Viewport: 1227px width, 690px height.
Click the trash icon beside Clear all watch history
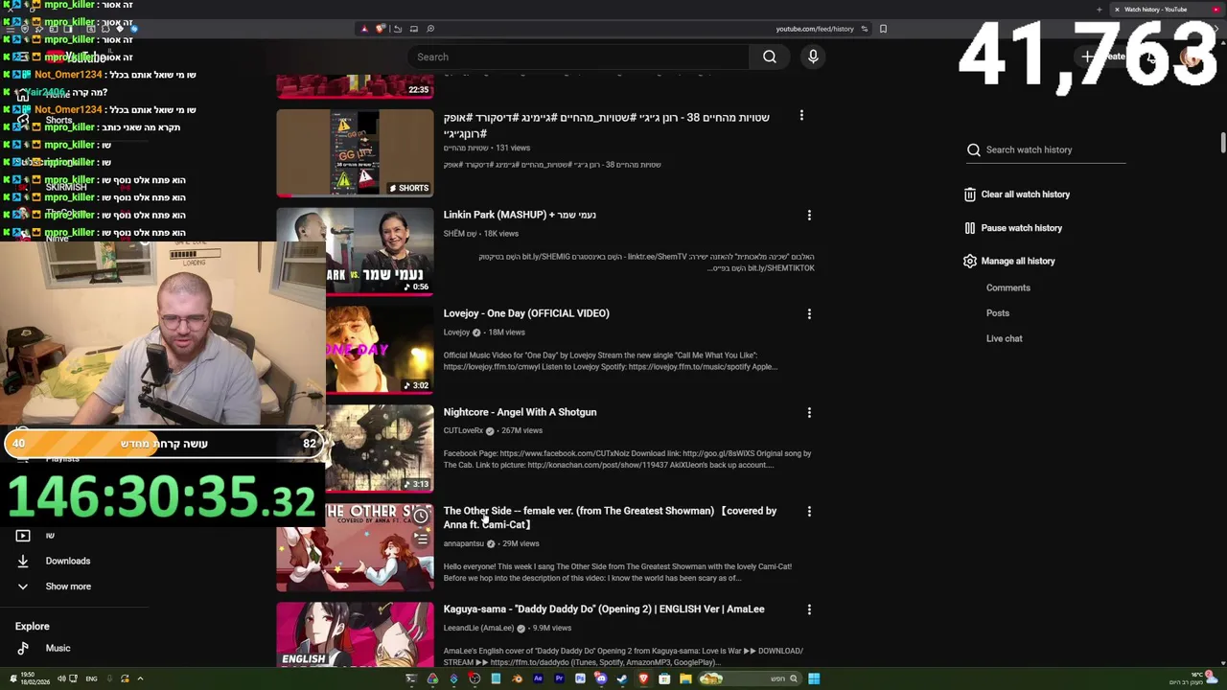tap(970, 195)
